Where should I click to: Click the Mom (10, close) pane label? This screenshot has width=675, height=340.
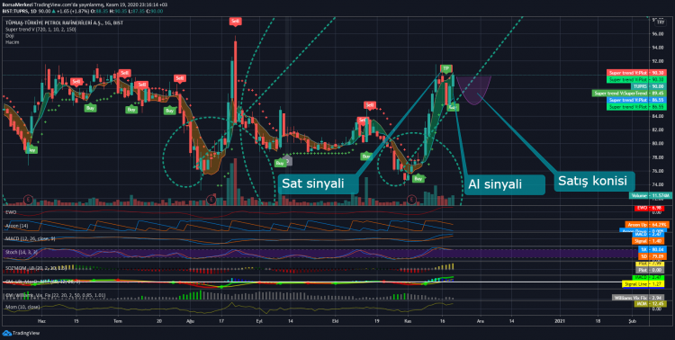[22, 307]
